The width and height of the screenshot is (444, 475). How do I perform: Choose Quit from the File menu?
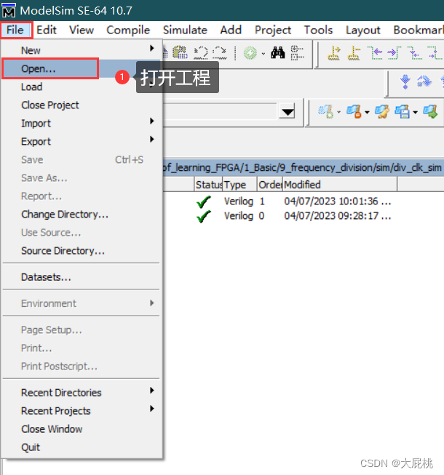82,447
